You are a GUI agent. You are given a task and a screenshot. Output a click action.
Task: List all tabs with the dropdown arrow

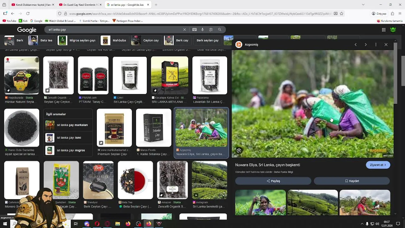(x=363, y=5)
